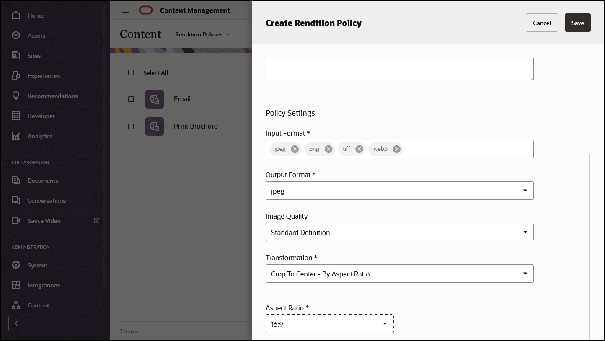The image size is (605, 341).
Task: Go to Sites in the sidebar
Action: 34,56
